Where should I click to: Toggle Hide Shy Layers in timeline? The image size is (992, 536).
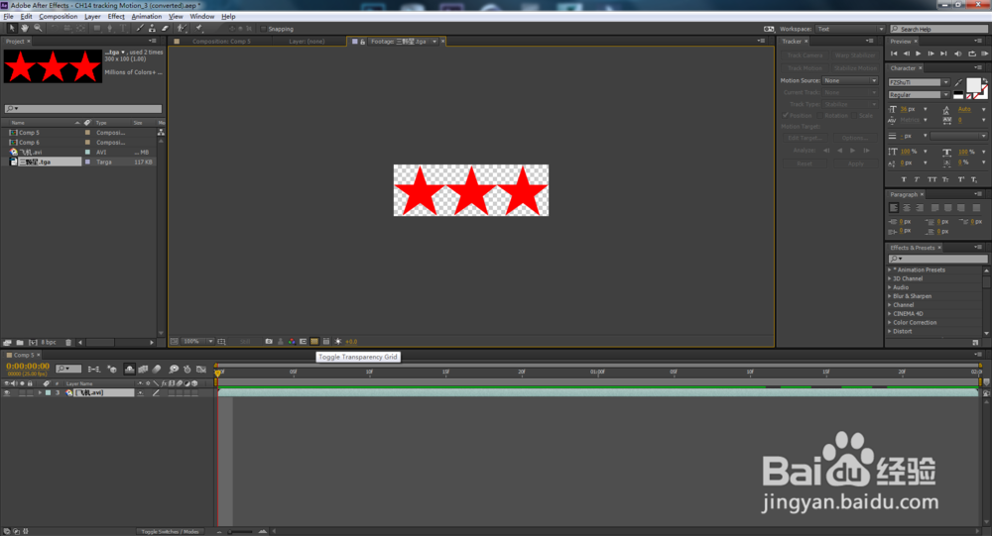[129, 370]
